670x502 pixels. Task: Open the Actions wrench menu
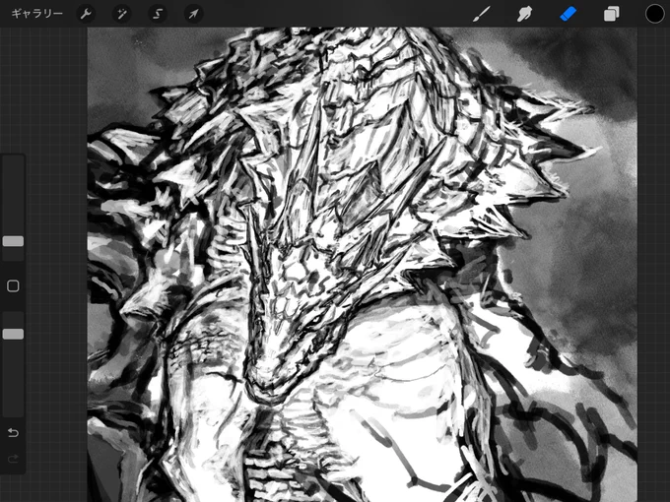point(86,14)
